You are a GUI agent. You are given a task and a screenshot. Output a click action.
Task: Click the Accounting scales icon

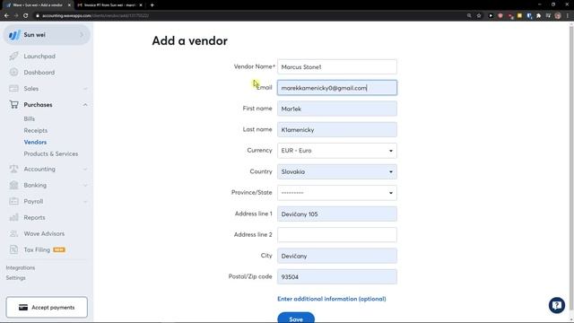14,169
